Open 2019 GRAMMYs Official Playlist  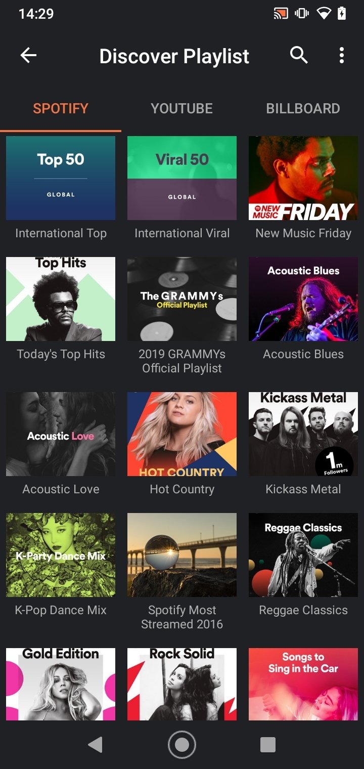coord(182,299)
